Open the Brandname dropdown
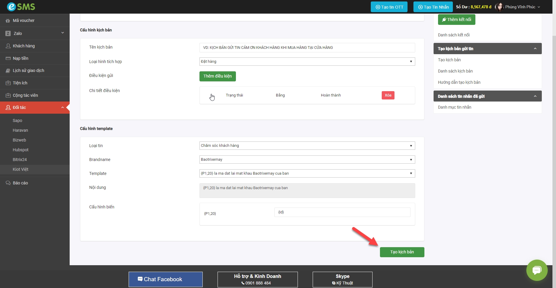This screenshot has width=556, height=288. [307, 160]
